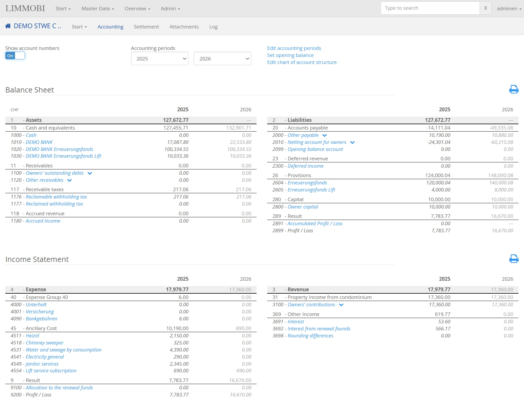This screenshot has width=524, height=402.
Task: Open the adminen user dropdown
Action: point(509,9)
